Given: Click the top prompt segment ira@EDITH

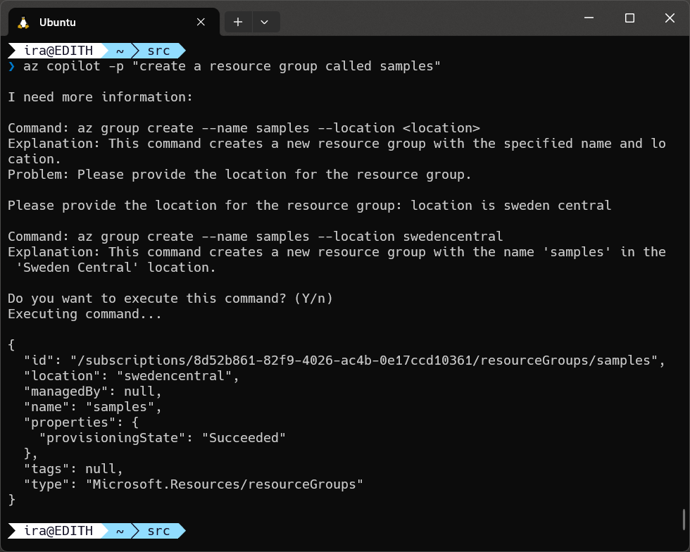Looking at the screenshot, I should tap(58, 51).
